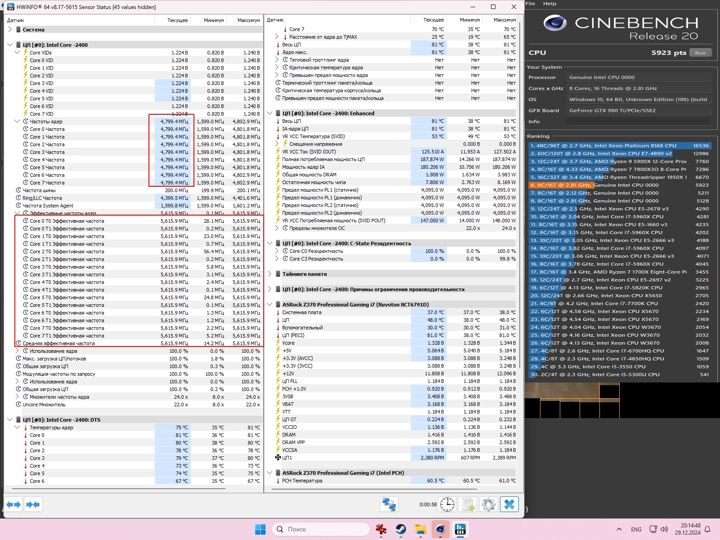Collapse the Core VIDs subtree
The width and height of the screenshot is (720, 540).
coord(17,53)
